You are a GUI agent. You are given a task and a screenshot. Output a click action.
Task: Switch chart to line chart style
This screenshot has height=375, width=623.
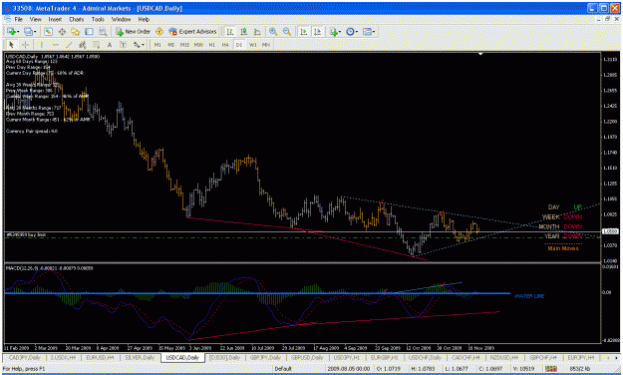(x=257, y=32)
